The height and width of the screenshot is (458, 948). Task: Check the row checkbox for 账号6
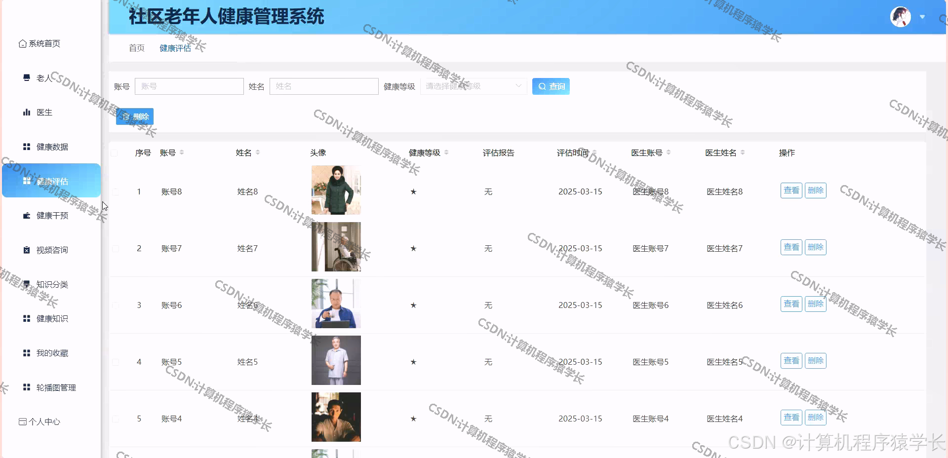(116, 305)
